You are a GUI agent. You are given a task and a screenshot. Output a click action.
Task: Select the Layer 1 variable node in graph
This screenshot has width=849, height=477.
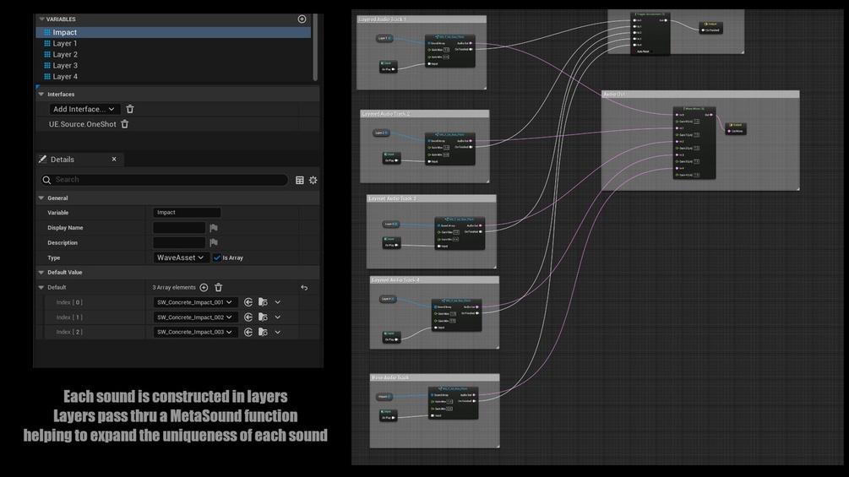pos(384,38)
